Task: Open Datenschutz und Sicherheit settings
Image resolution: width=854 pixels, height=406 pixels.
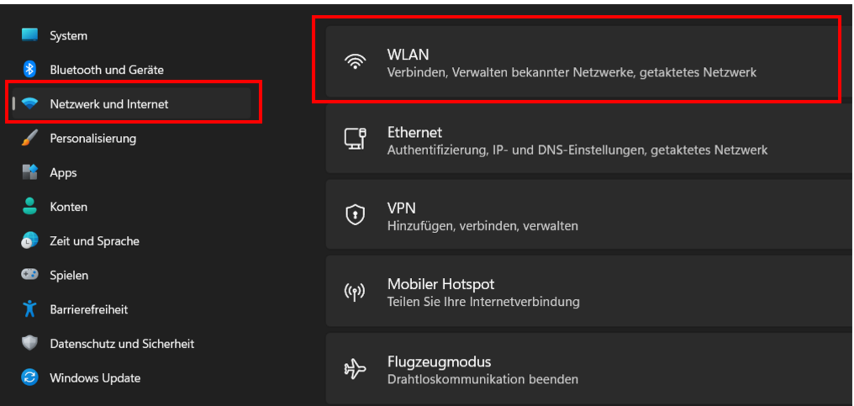Action: pos(122,344)
